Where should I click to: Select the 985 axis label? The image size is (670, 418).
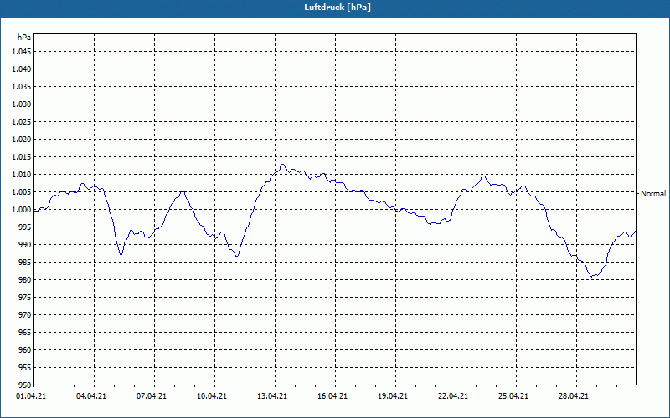25,263
